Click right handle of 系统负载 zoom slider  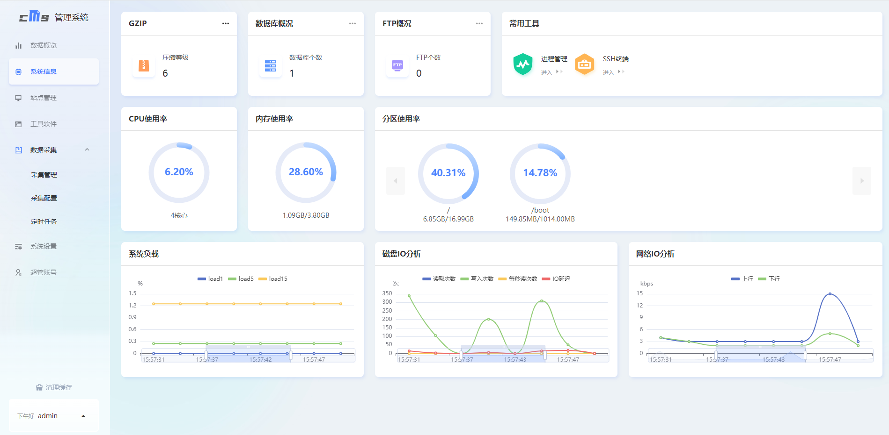[x=291, y=356]
